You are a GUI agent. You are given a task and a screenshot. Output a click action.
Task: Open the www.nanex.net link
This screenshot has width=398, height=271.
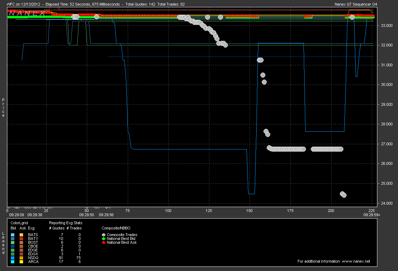pos(356,261)
